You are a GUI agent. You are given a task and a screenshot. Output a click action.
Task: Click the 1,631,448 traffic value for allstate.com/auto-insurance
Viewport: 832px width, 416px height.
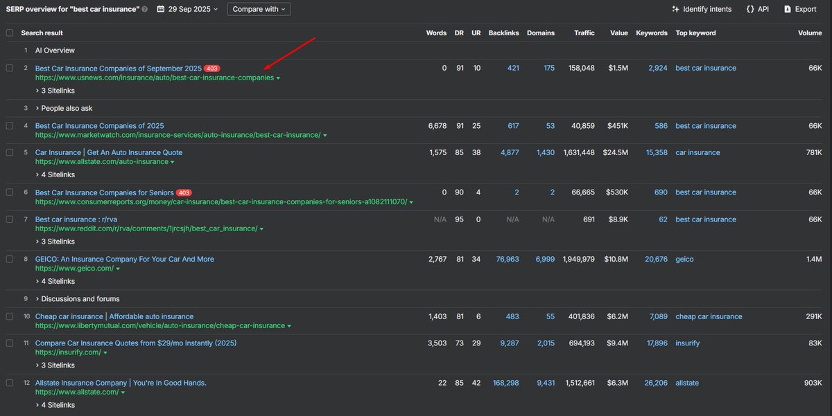point(579,152)
